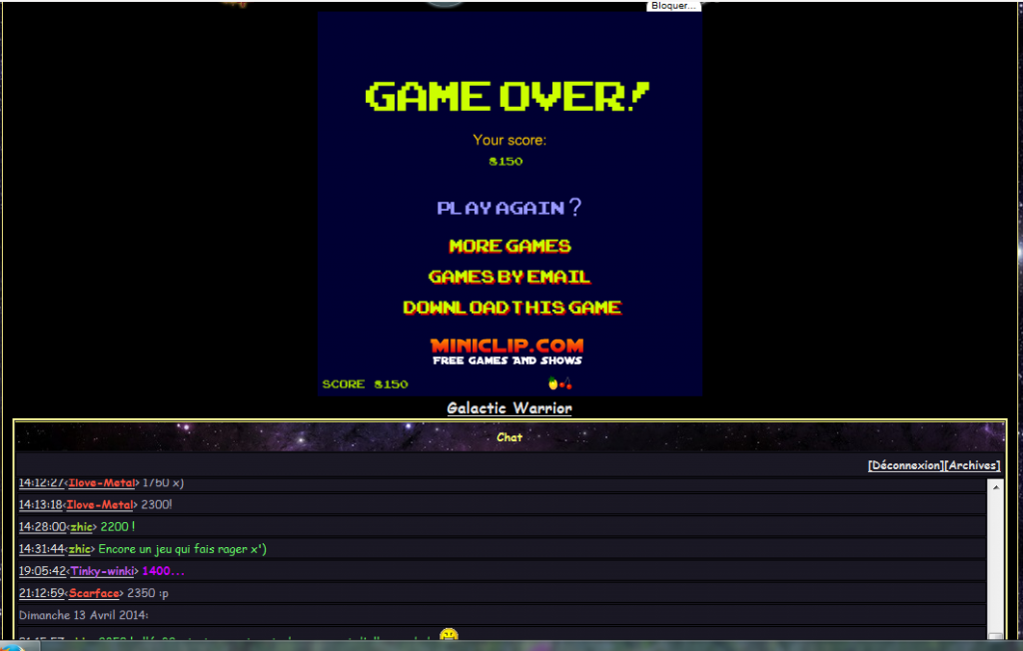The width and height of the screenshot is (1023, 651).
Task: Open zhic username on rager message
Action: coord(80,549)
